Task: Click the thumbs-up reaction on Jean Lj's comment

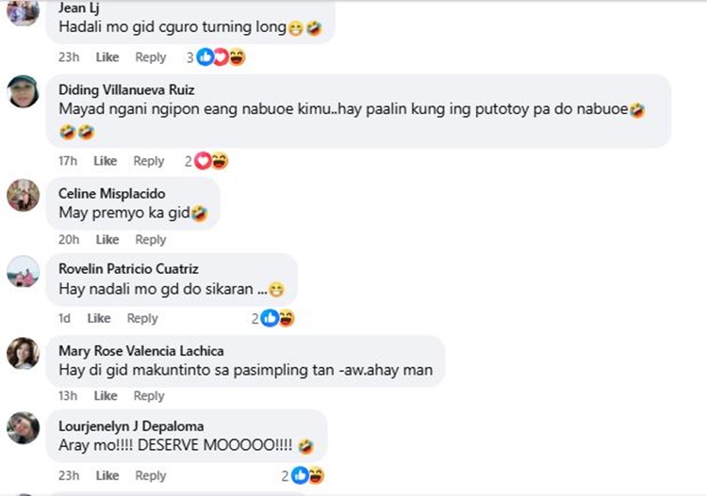Action: coord(206,57)
